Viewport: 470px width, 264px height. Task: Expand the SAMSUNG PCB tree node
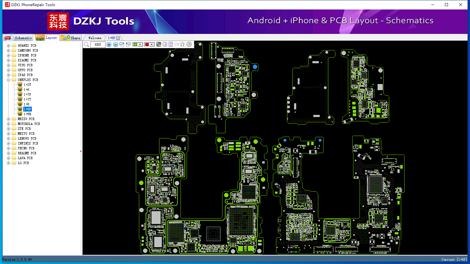pyautogui.click(x=9, y=50)
